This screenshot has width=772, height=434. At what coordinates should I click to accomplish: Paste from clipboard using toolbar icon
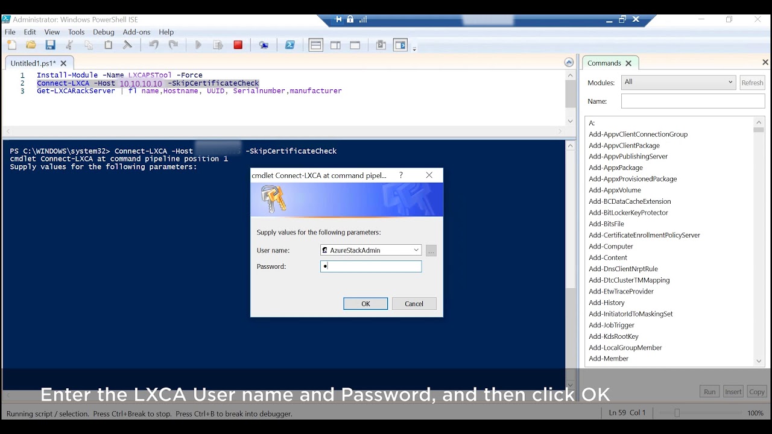click(108, 45)
